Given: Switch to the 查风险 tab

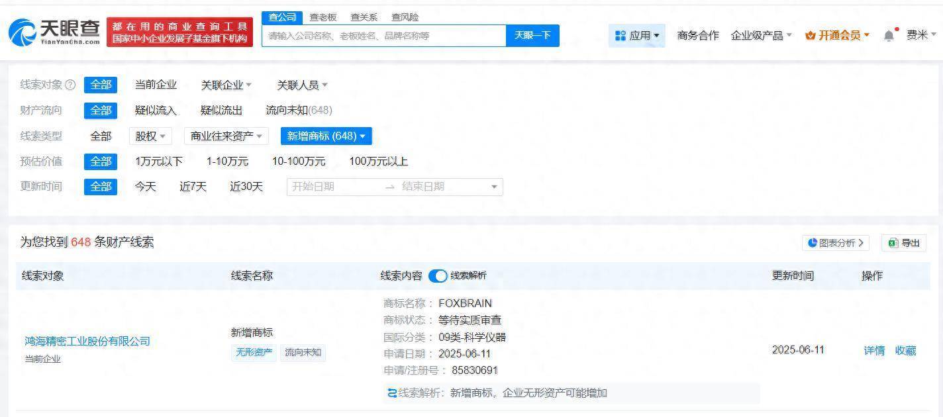Looking at the screenshot, I should [405, 17].
